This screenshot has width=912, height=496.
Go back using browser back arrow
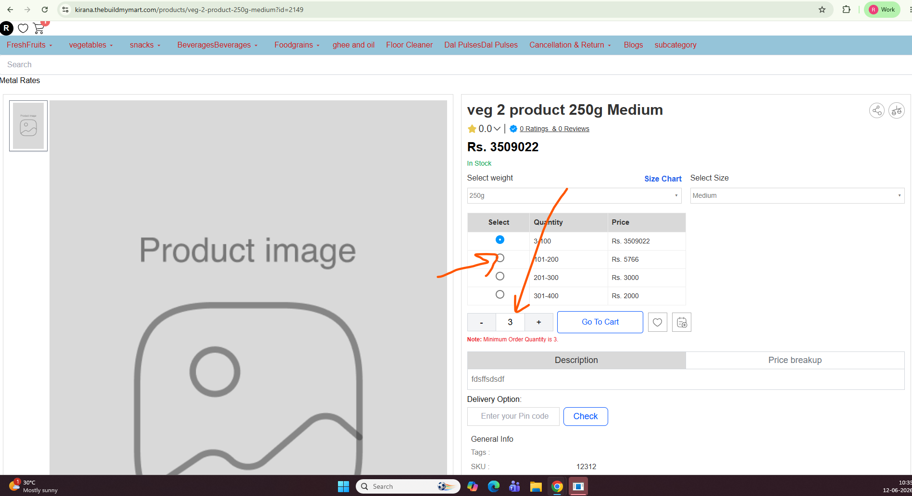point(10,10)
